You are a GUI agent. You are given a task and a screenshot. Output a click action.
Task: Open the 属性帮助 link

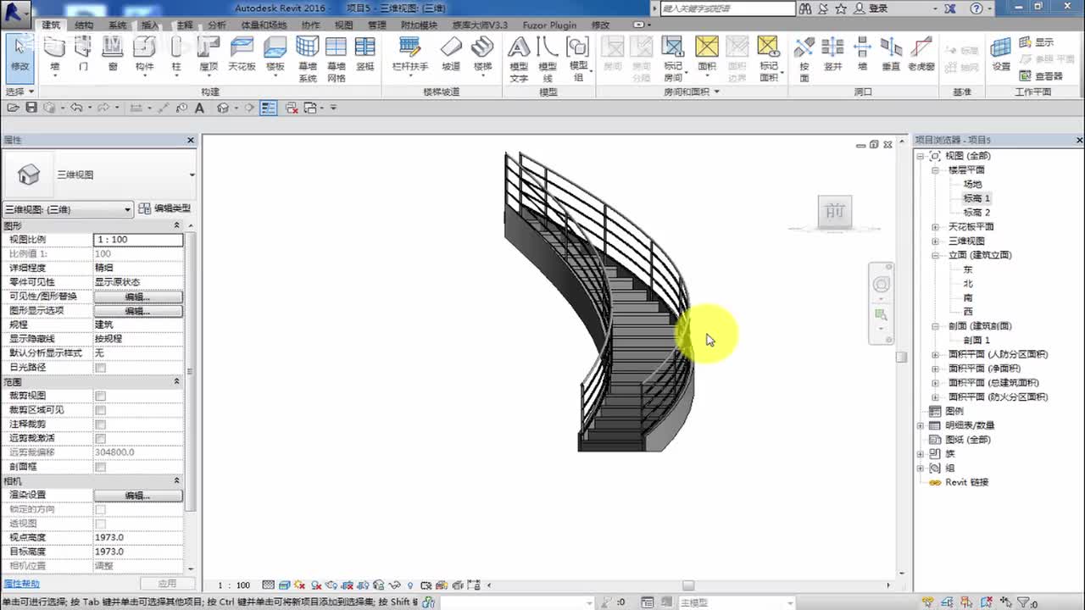point(21,584)
